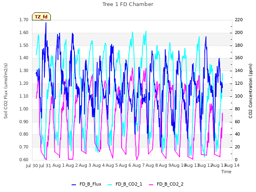Click the blue FD_B_Flux legend swatch
256x192 pixels.
coord(74,185)
